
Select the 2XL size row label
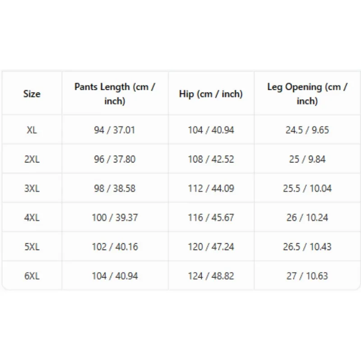[32, 159]
